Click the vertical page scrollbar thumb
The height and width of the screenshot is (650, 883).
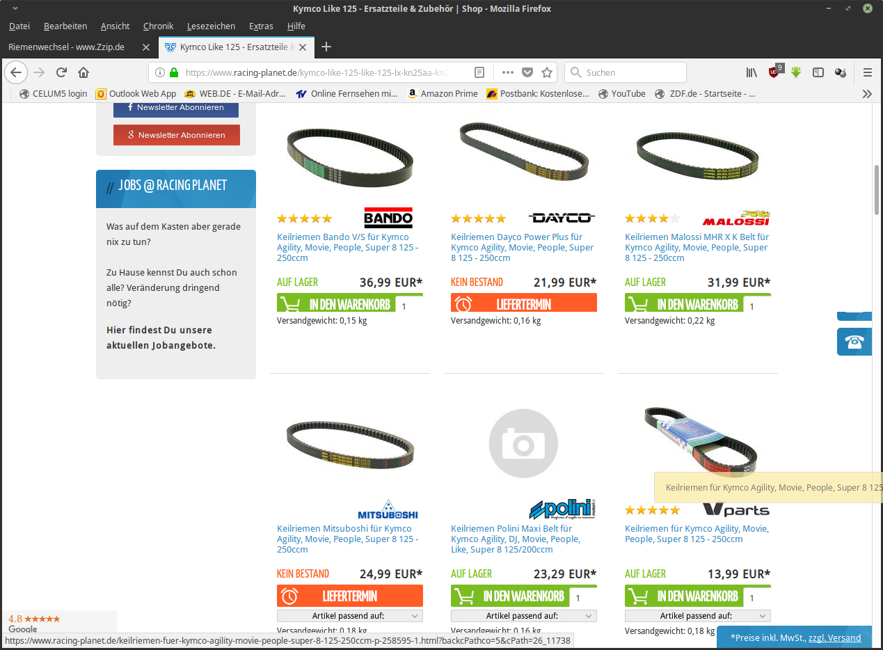[x=877, y=191]
